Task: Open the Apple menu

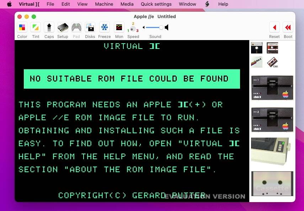Action: [9, 4]
